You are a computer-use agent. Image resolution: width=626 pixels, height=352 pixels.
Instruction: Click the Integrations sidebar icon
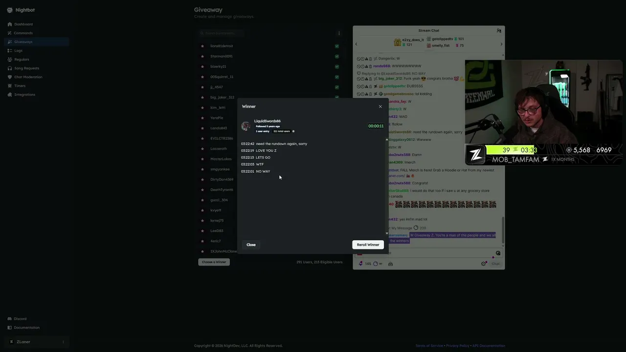coord(9,94)
